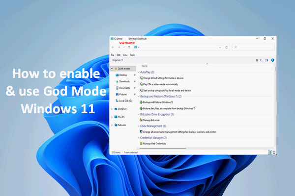The width and height of the screenshot is (295, 196).
Task: Switch to large icons view in status bar
Action: (x=274, y=152)
